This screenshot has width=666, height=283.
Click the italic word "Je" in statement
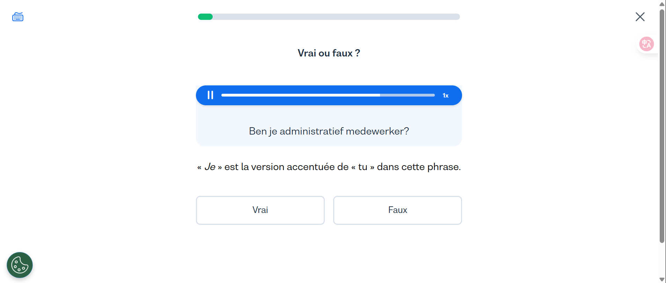tap(210, 167)
